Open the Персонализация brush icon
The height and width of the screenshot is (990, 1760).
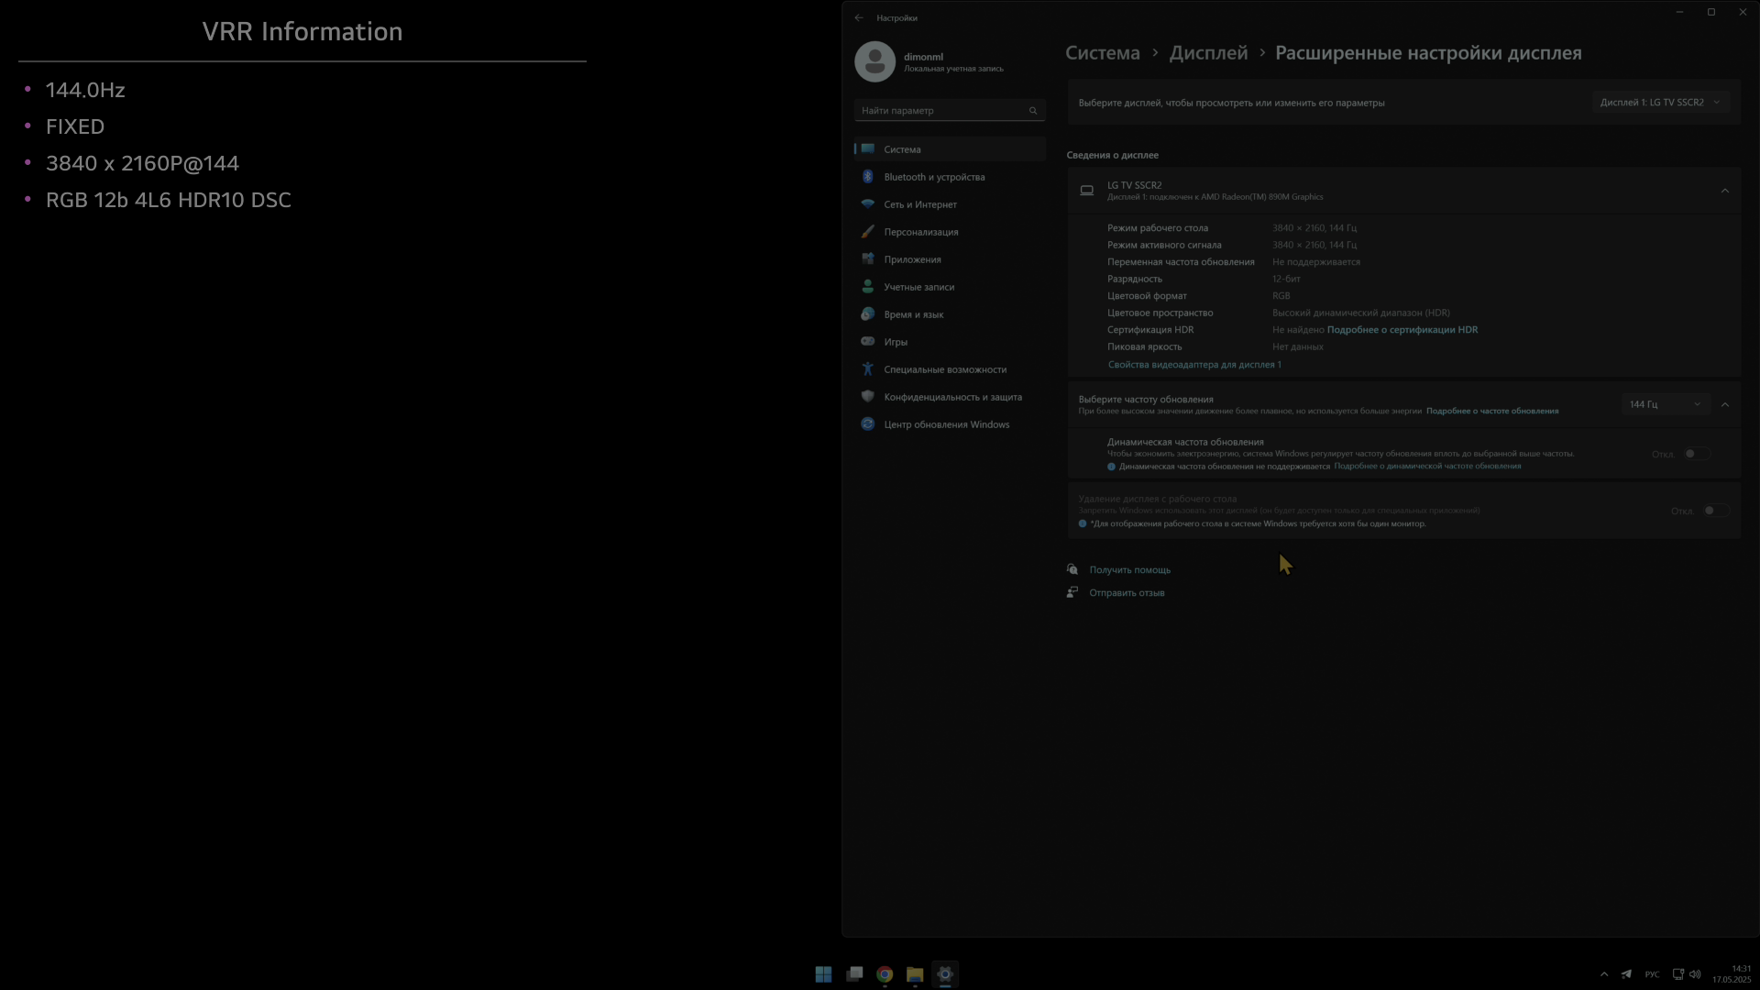coord(867,232)
